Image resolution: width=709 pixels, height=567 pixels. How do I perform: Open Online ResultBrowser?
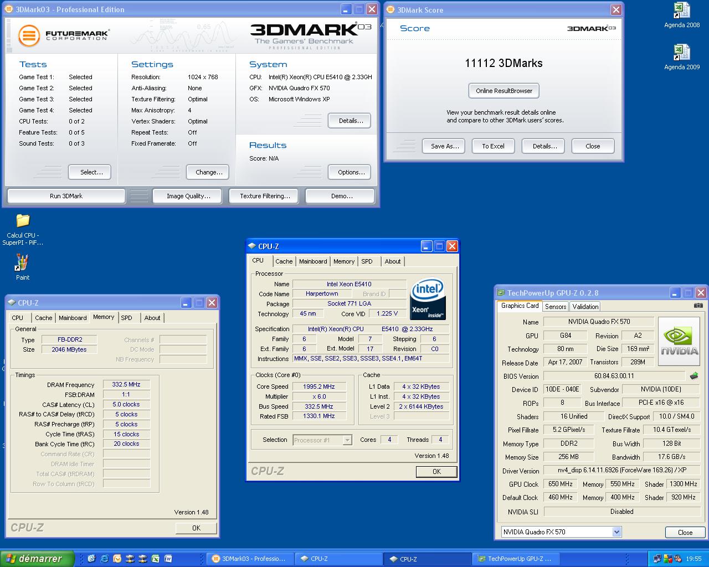point(504,91)
